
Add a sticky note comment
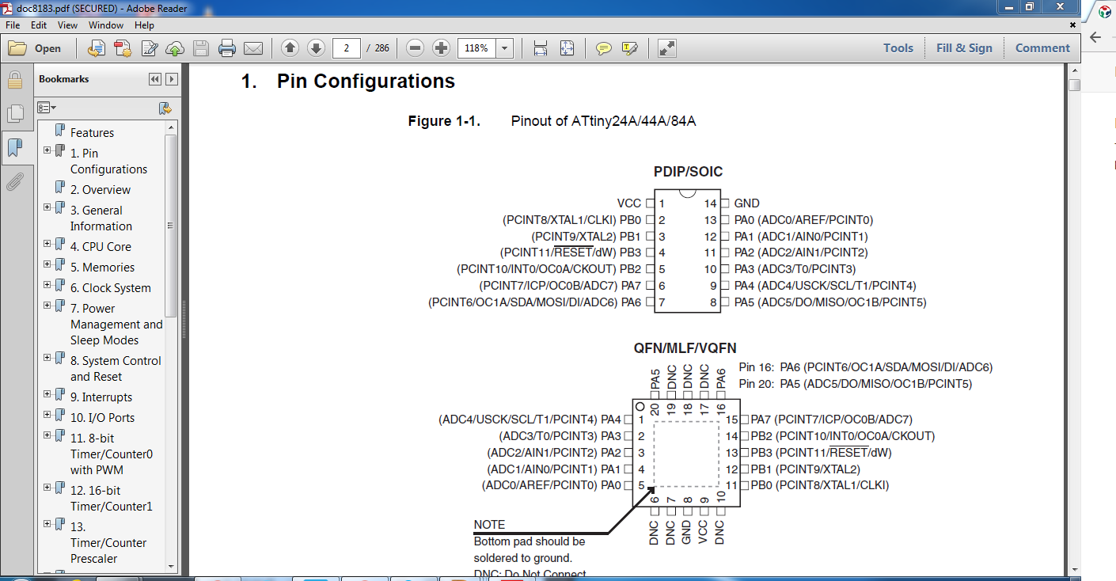604,48
